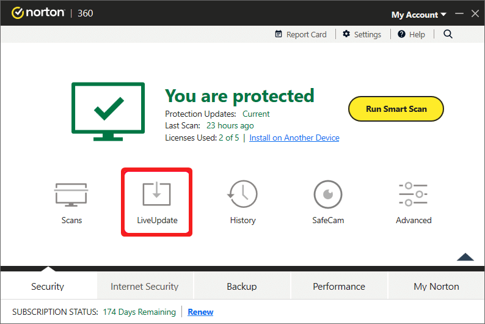
Task: Open Help with the question mark
Action: click(x=411, y=34)
